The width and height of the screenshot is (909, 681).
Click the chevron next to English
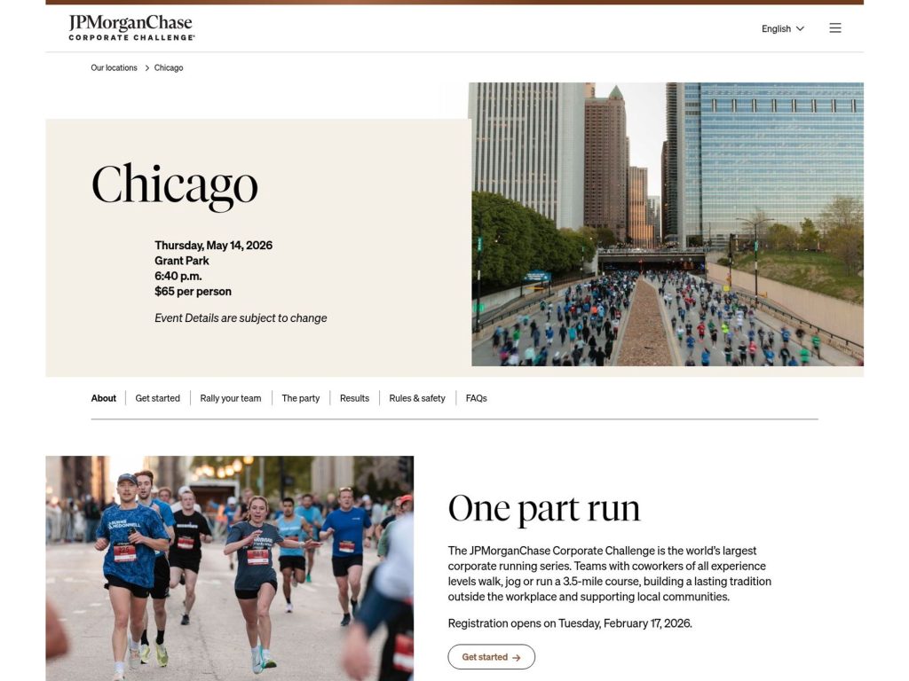800,28
